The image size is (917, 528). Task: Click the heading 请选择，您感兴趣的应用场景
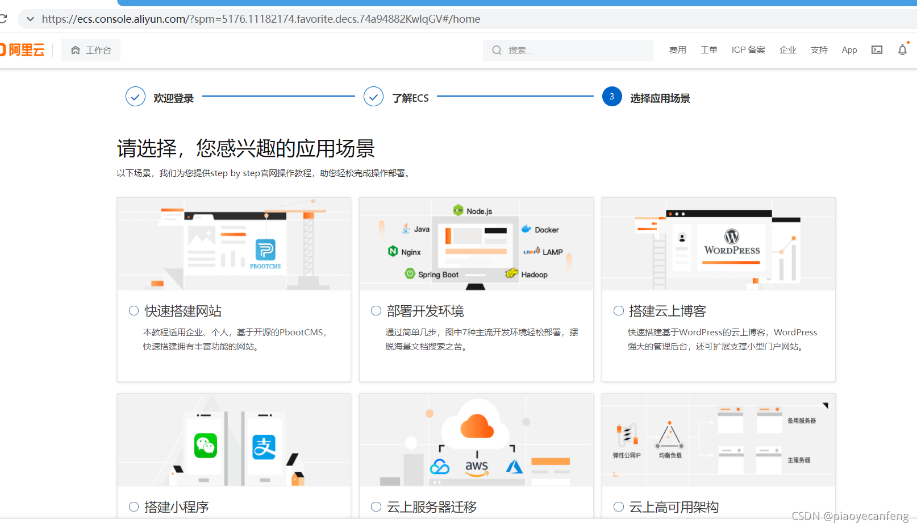click(x=245, y=148)
